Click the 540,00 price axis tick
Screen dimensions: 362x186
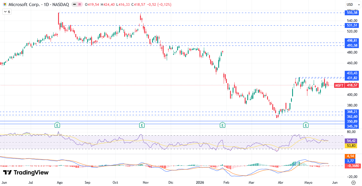coord(352,21)
